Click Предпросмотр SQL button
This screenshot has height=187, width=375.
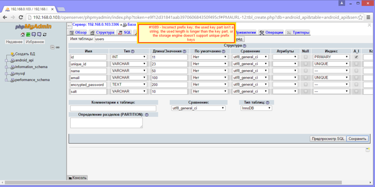328,139
